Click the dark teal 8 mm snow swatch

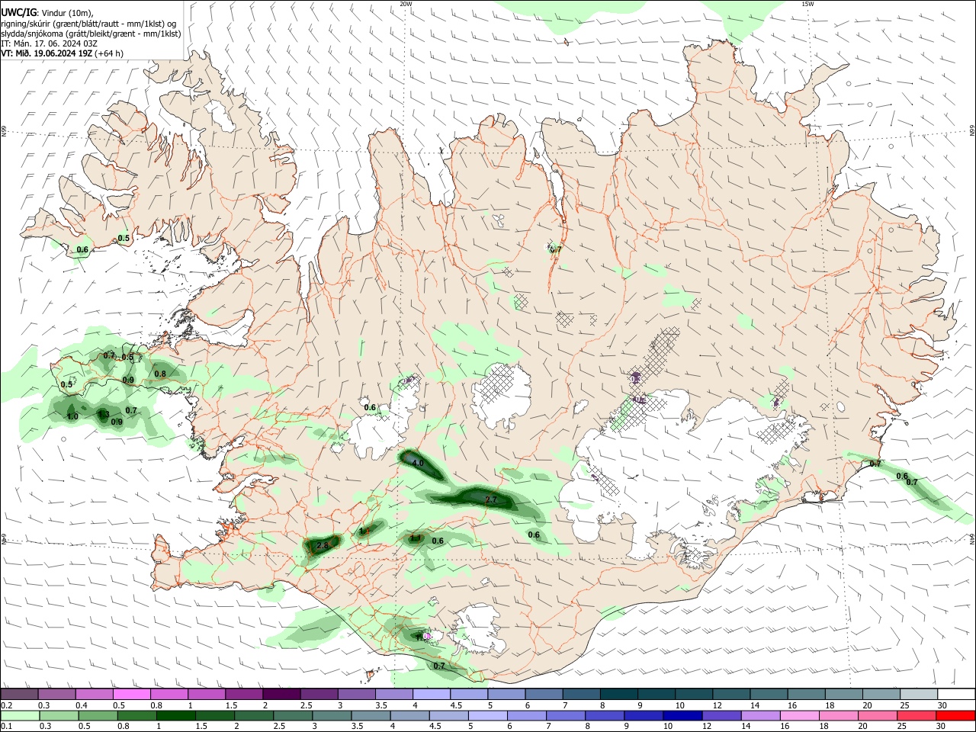click(619, 695)
